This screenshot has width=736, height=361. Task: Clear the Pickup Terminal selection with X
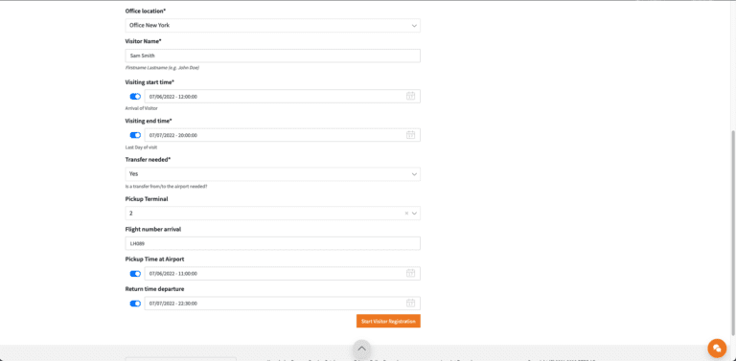406,214
